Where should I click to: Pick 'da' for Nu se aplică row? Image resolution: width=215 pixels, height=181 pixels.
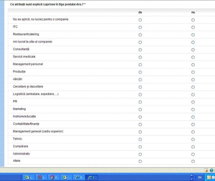tap(140, 20)
